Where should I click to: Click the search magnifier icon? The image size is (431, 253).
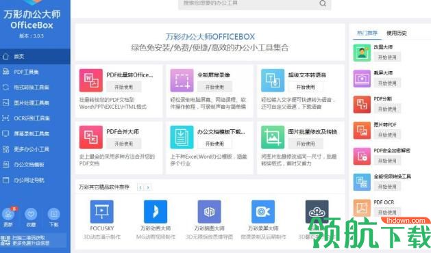click(323, 3)
